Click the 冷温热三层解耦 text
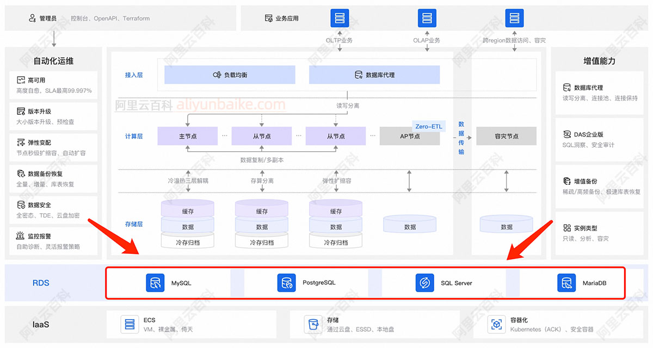The width and height of the screenshot is (653, 348). coord(188,180)
